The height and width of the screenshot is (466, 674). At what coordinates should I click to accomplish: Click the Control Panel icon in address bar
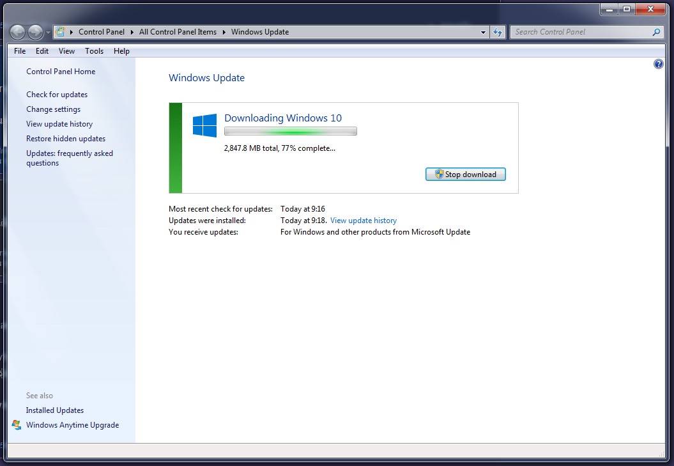point(60,32)
